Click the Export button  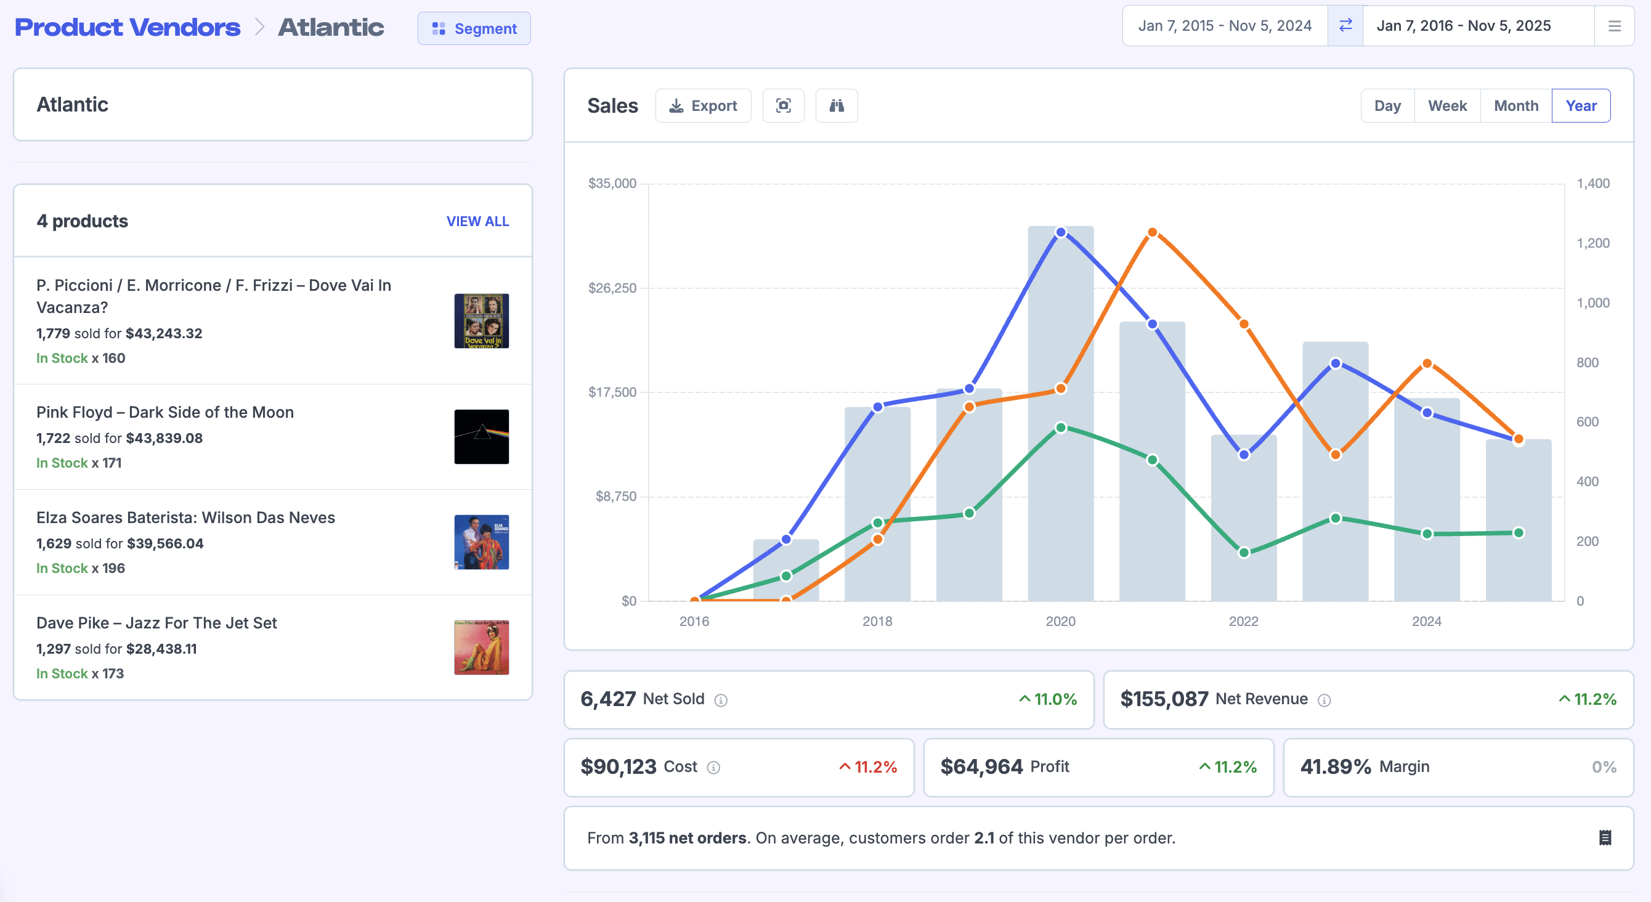point(703,106)
